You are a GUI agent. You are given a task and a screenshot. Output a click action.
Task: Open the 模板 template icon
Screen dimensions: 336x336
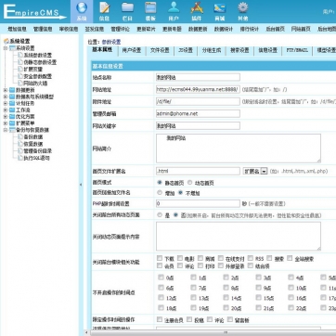[150, 7]
